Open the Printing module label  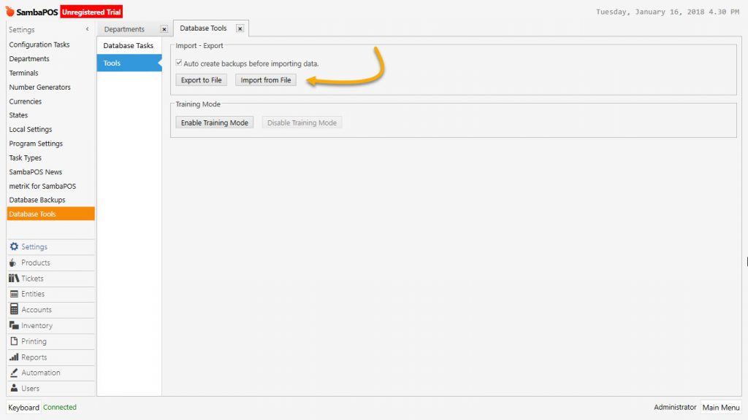[34, 341]
